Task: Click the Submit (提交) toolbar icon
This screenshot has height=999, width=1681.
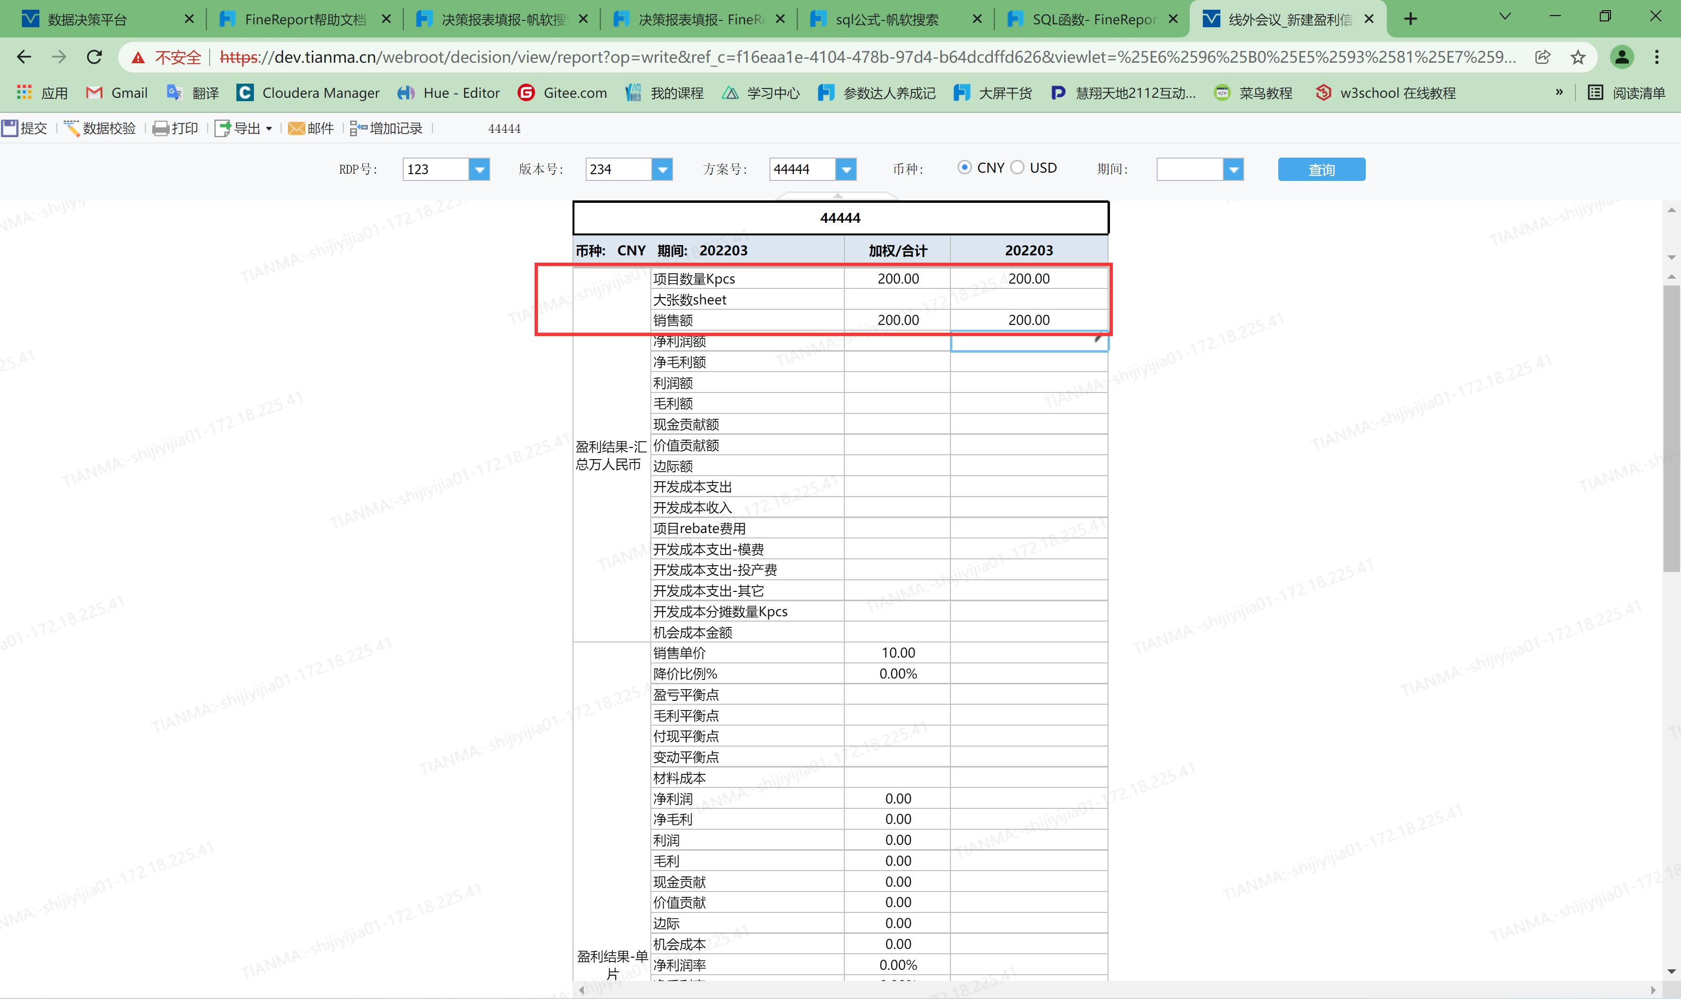Action: click(10, 128)
